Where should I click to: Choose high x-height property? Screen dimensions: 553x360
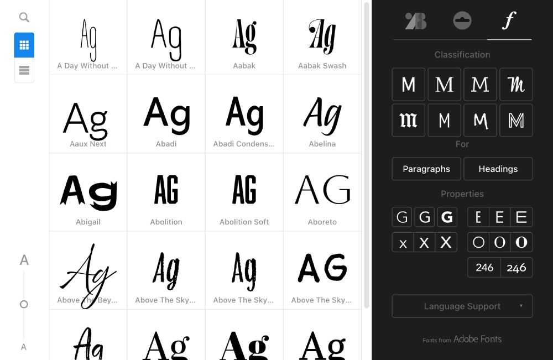point(446,242)
